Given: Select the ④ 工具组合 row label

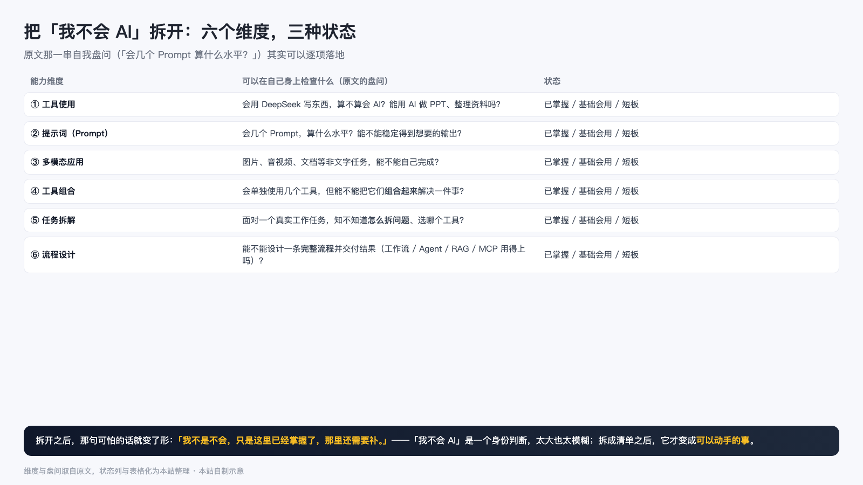Looking at the screenshot, I should 53,191.
